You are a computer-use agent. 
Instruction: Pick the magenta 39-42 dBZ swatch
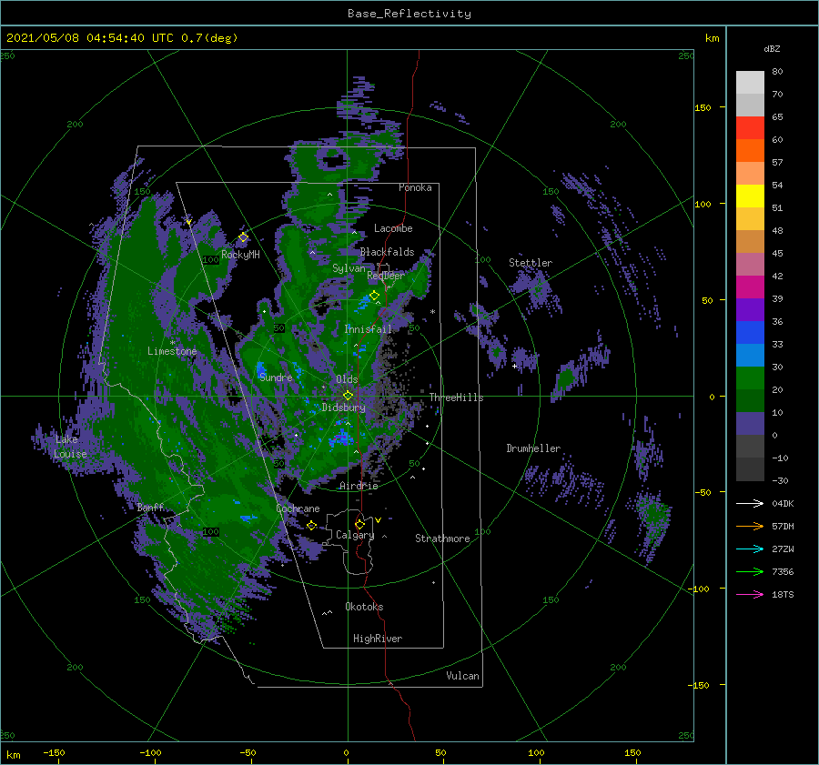click(750, 287)
